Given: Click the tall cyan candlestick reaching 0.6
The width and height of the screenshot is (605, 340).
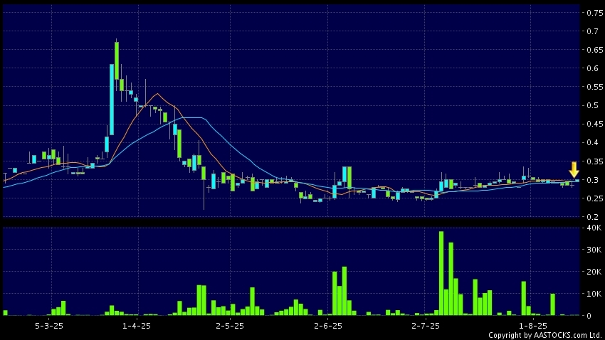Looking at the screenshot, I should [112, 100].
